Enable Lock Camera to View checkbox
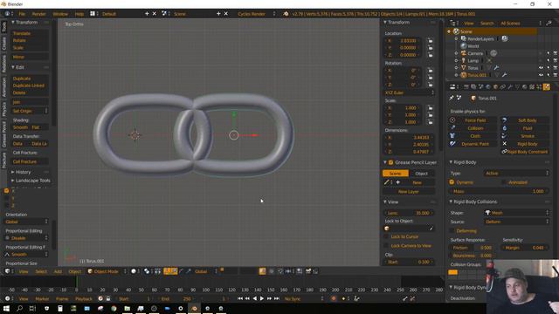Viewport: 559px width, 314px height. click(x=386, y=246)
